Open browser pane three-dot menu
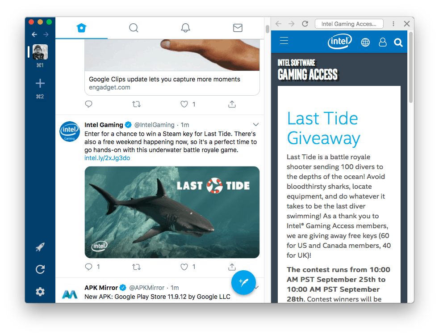The height and width of the screenshot is (336, 439). pos(393,24)
